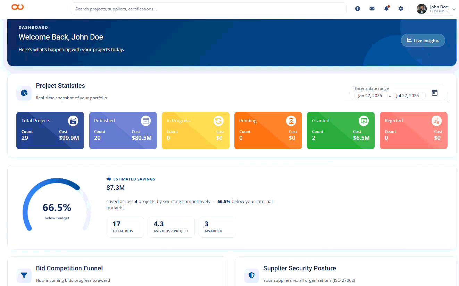Click the Bid Competition Funnel filter icon
459x286 pixels.
coord(24,276)
